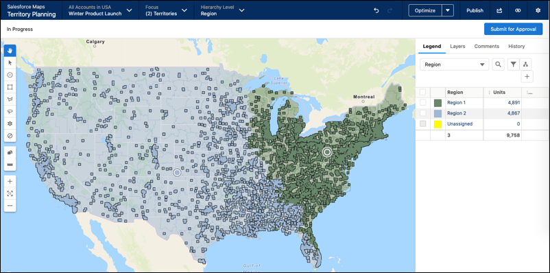Viewport: 550px width, 273px height.
Task: Open the Units column menu handle
Action: point(490,93)
